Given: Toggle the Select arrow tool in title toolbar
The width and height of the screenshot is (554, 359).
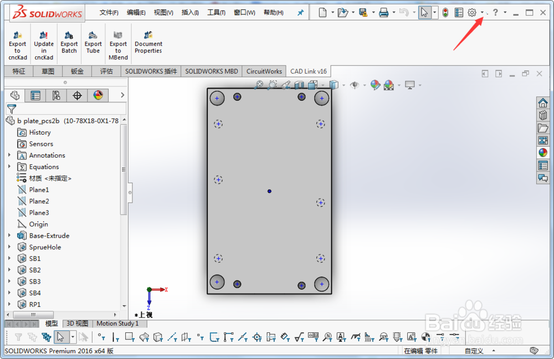Looking at the screenshot, I should (x=424, y=13).
